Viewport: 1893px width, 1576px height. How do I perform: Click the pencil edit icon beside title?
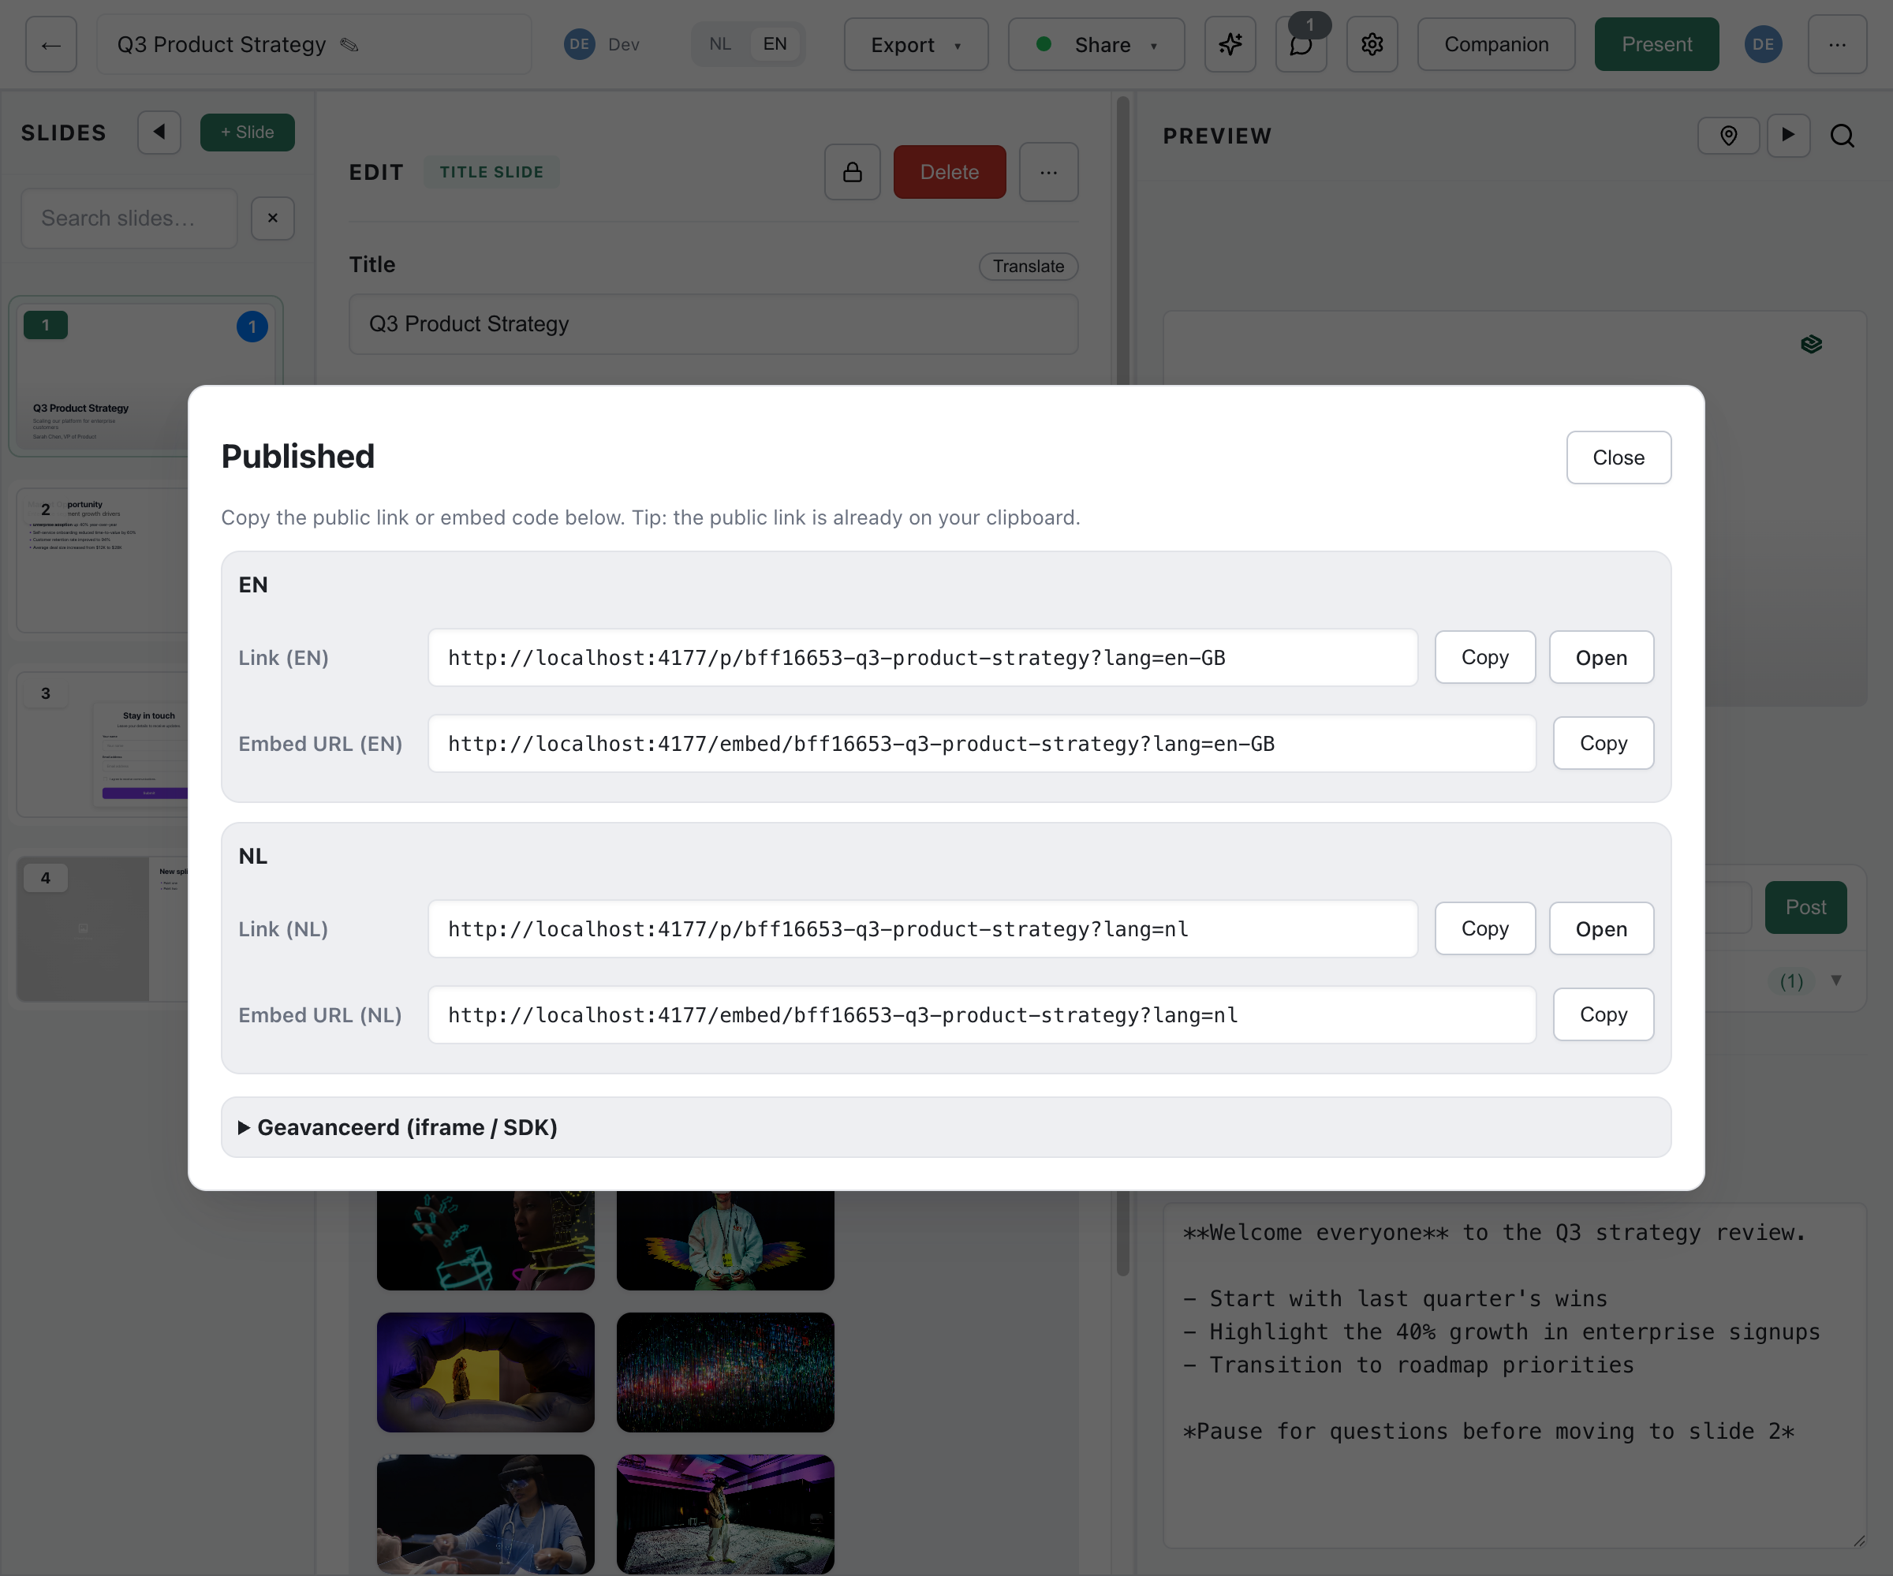click(349, 45)
